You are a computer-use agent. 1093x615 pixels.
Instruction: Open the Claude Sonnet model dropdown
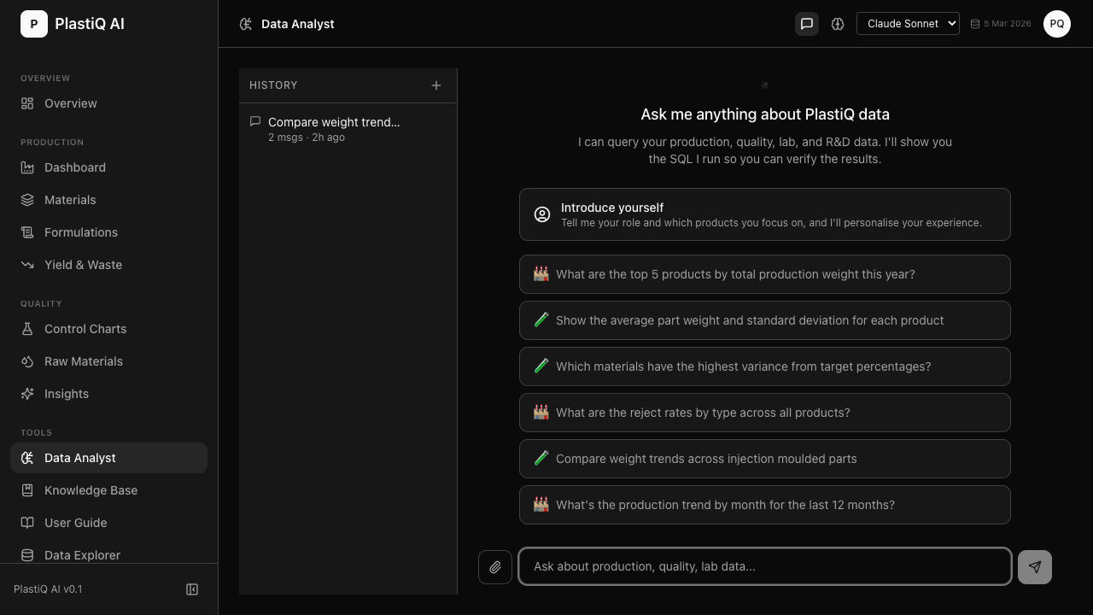pyautogui.click(x=908, y=23)
